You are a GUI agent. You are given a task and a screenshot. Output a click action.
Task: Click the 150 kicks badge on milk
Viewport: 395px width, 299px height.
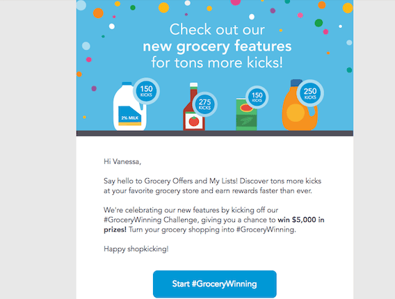click(x=146, y=91)
